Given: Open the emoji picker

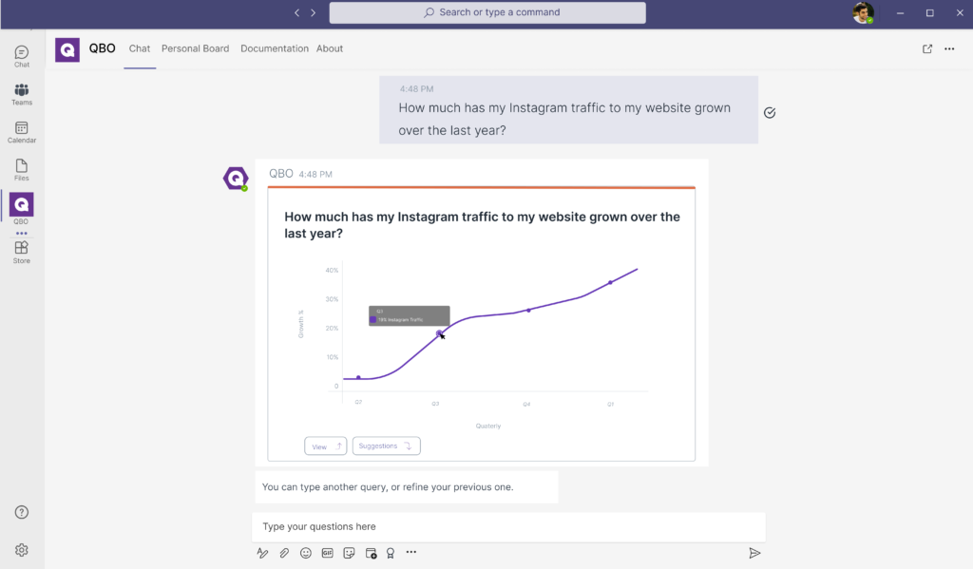Looking at the screenshot, I should 306,553.
